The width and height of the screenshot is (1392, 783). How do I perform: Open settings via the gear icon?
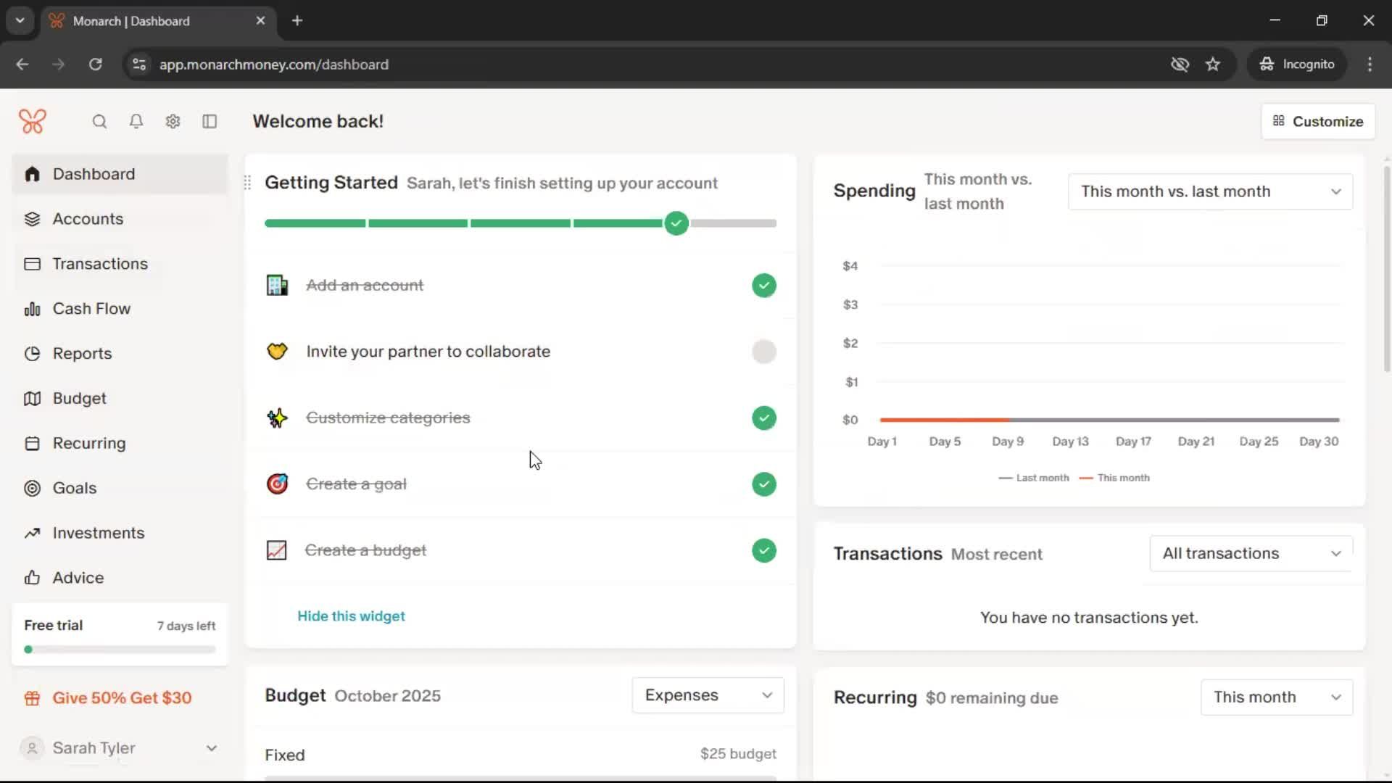pyautogui.click(x=172, y=121)
